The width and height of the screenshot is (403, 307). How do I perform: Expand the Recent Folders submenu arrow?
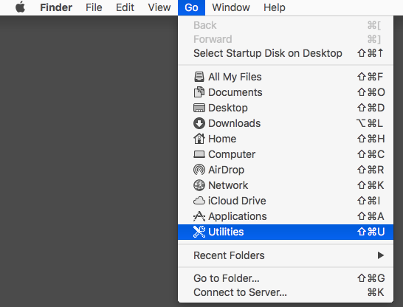coord(381,255)
